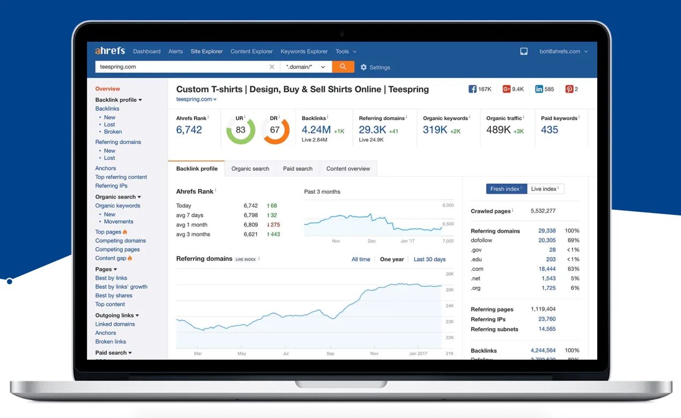Collapse the Paid search sidebar section
681x418 pixels.
click(113, 353)
